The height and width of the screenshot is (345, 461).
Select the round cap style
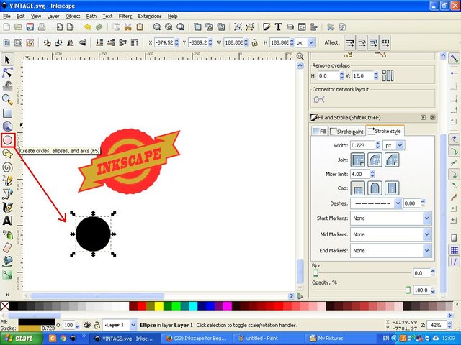[375, 188]
